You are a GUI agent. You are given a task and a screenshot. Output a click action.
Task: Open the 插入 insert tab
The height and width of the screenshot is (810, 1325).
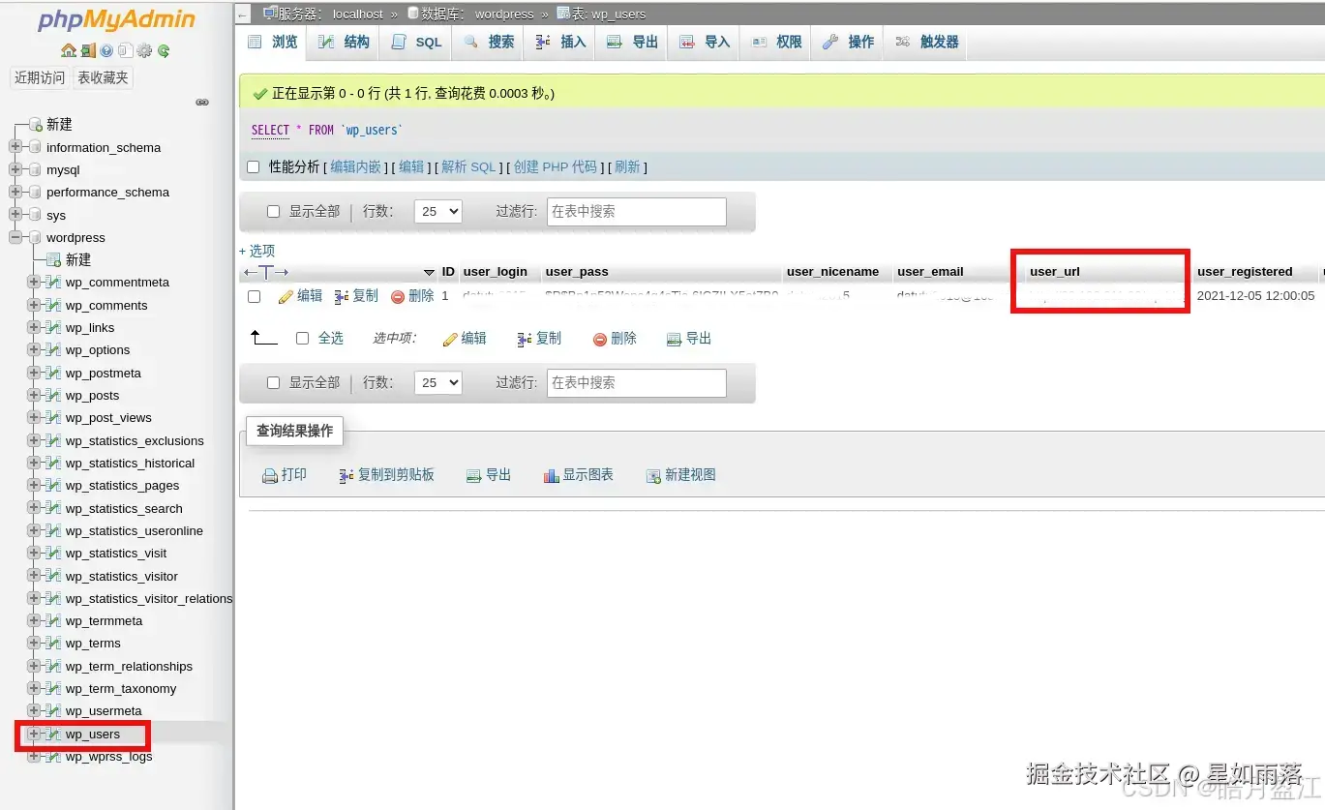point(561,42)
